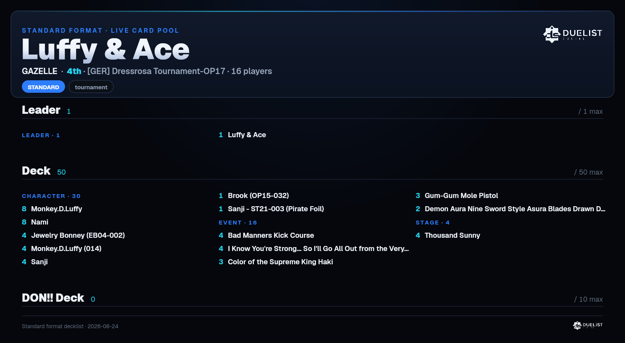The height and width of the screenshot is (343, 625).
Task: Click the CHARACTER · 30 section label
Action: coord(51,196)
